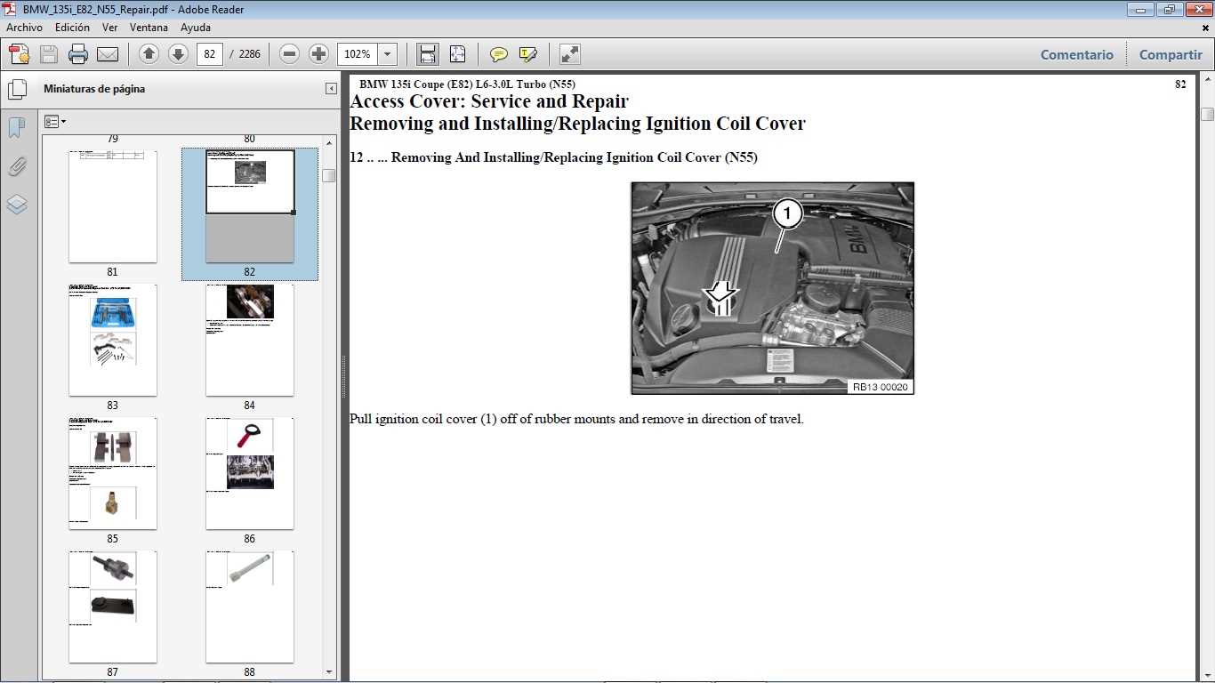The height and width of the screenshot is (683, 1215).
Task: Click the zoom value field showing 102%
Action: (x=358, y=54)
